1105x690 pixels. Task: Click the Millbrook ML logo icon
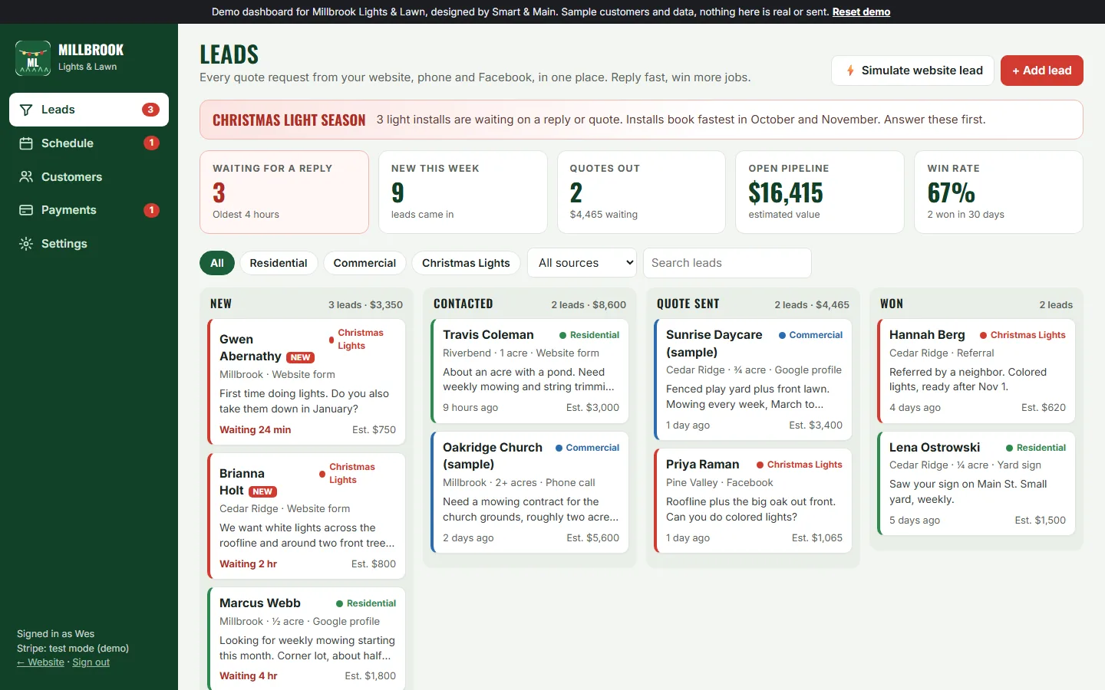(x=33, y=58)
